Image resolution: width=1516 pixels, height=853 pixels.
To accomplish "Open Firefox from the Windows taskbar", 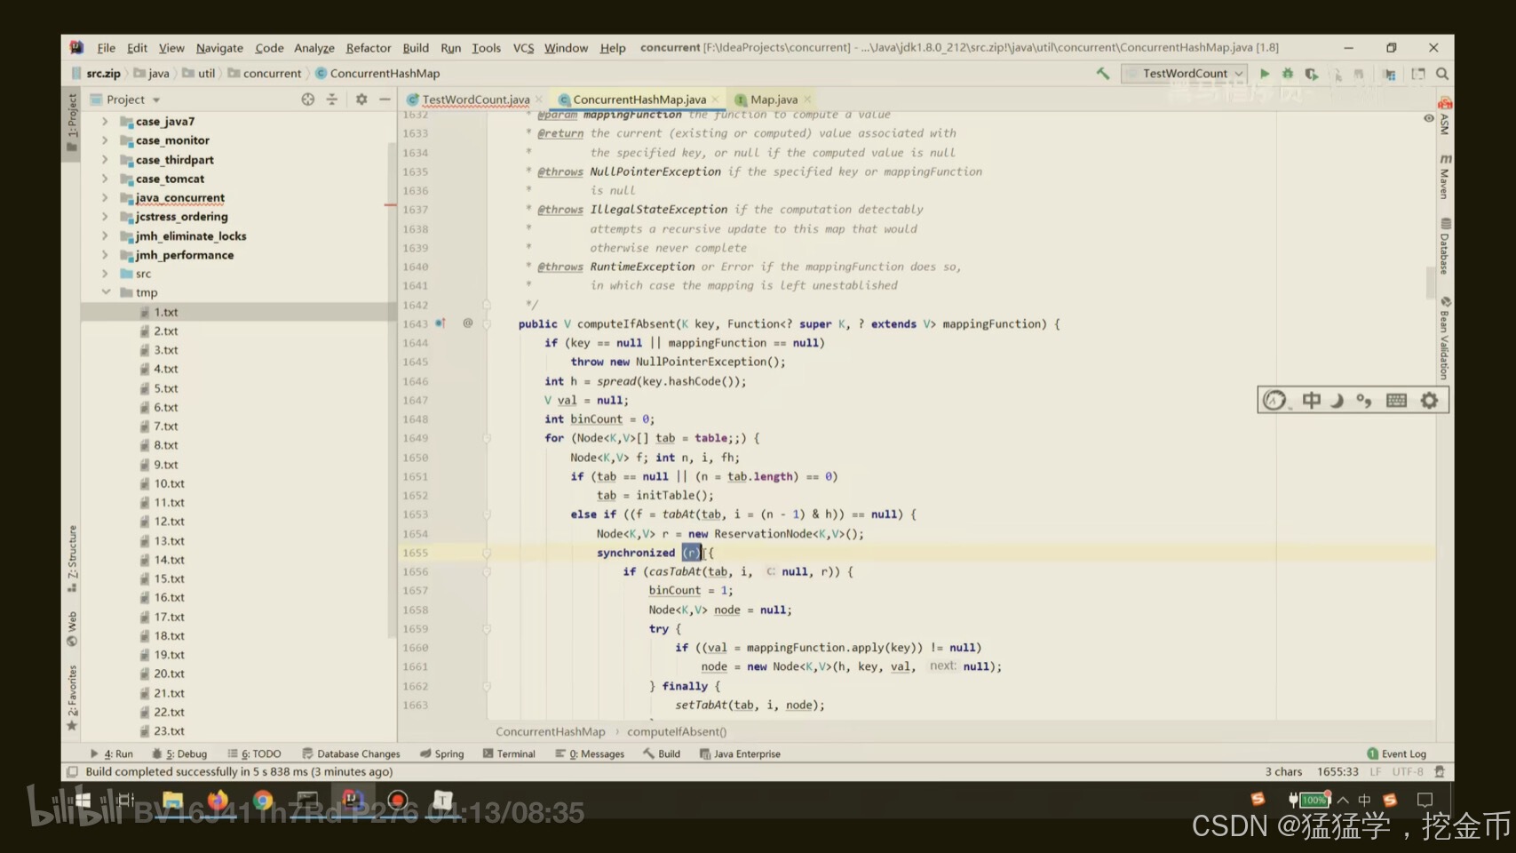I will 218,801.
